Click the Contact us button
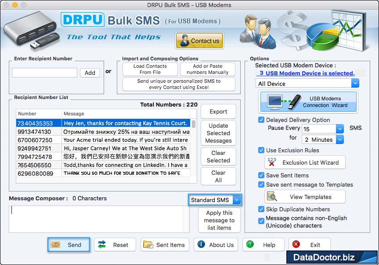 199,40
